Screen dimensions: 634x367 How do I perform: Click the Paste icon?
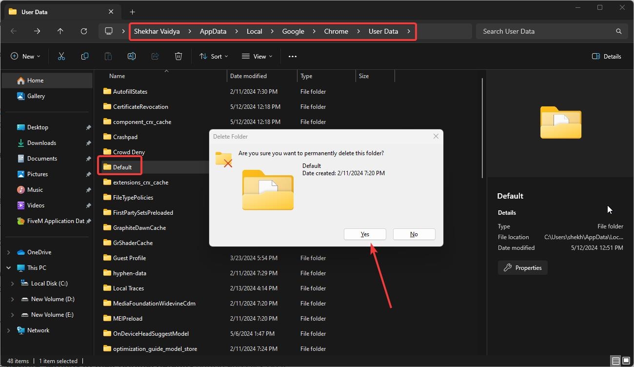108,56
